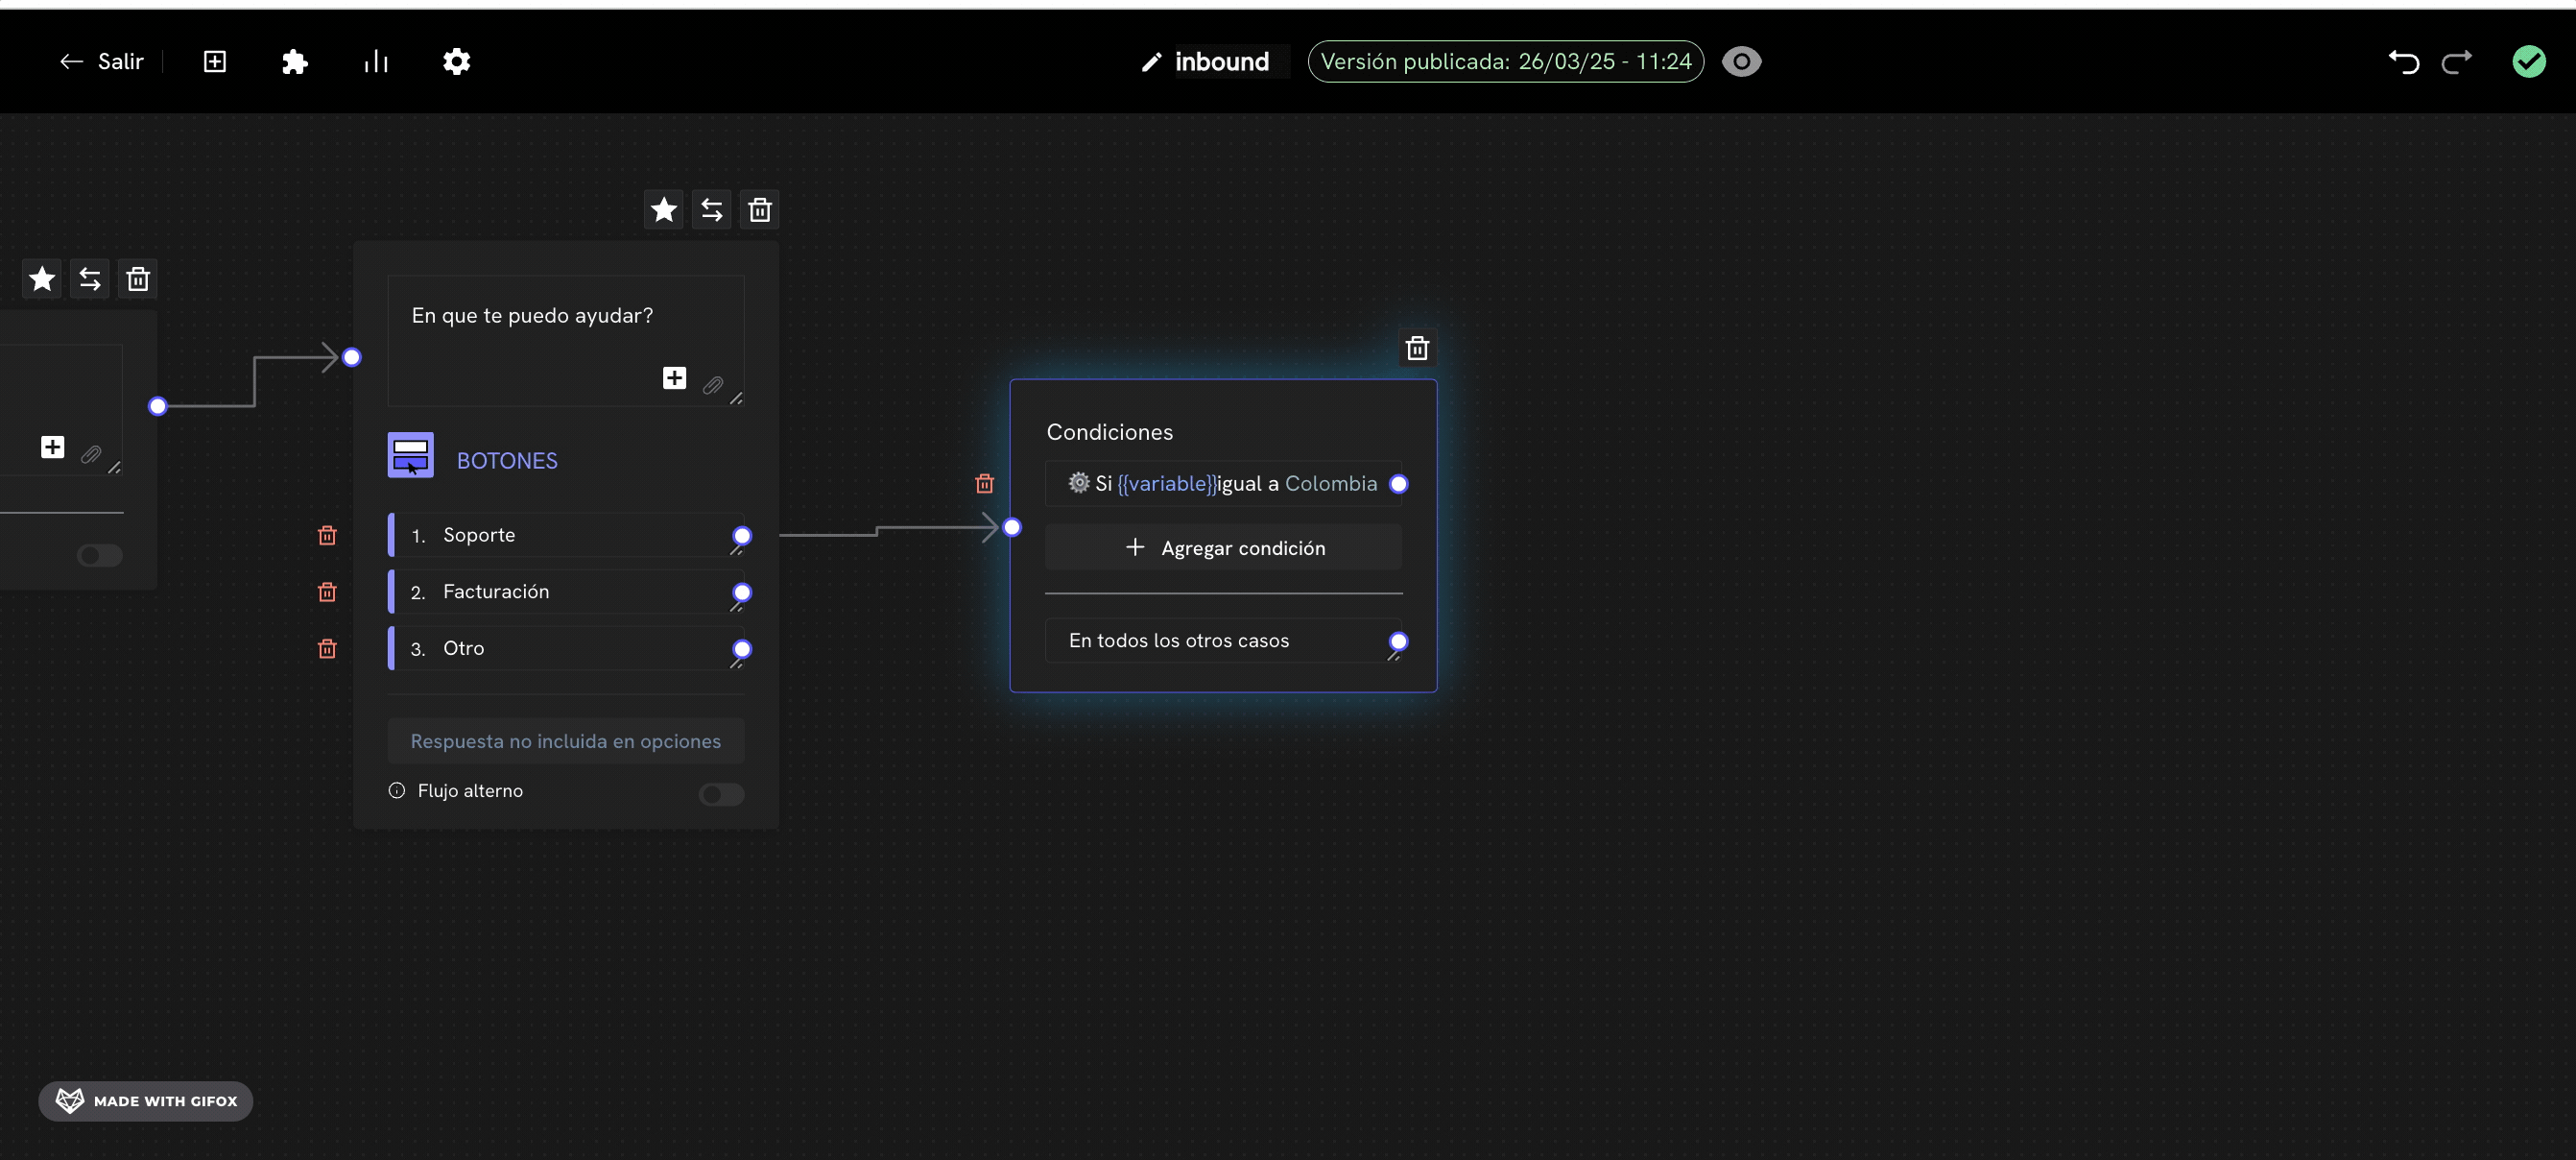Open the bar chart analytics icon

376,62
